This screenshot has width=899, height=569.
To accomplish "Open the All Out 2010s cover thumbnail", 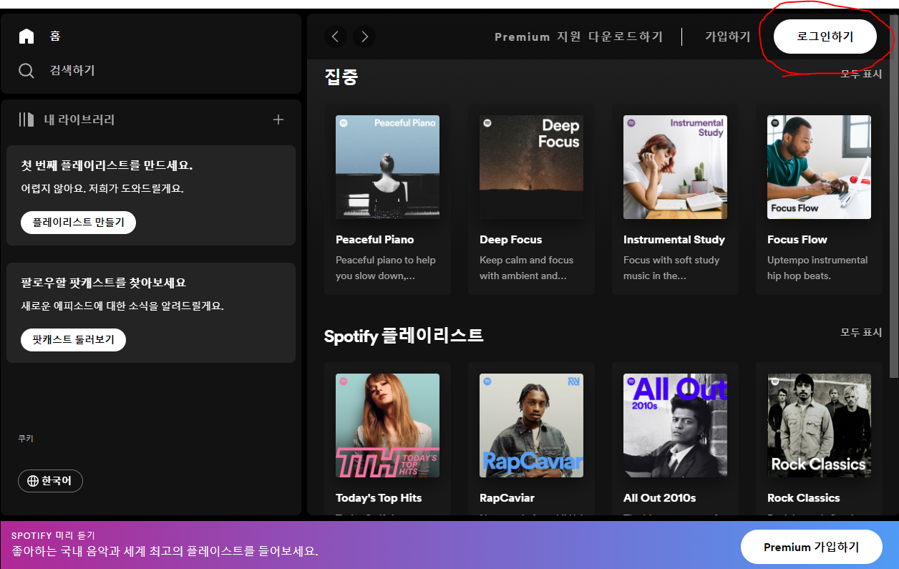I will 675,425.
